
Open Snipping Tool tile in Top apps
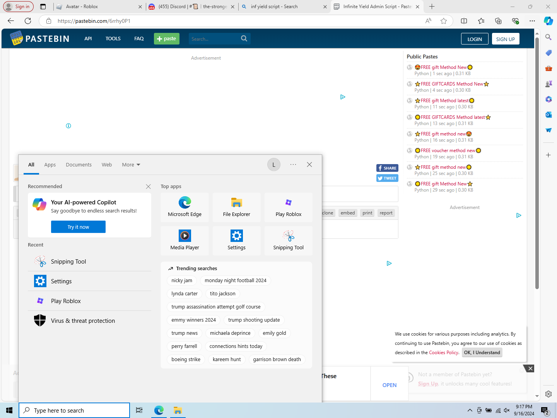[x=288, y=241]
